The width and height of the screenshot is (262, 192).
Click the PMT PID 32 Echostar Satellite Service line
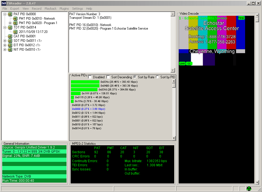point(109,28)
